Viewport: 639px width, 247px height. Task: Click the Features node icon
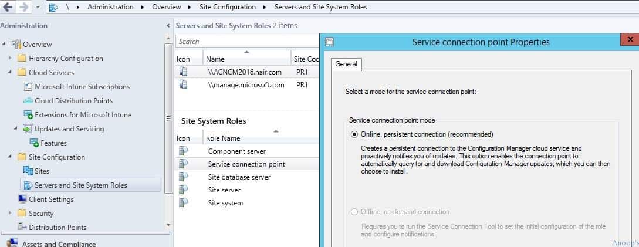pyautogui.click(x=34, y=143)
